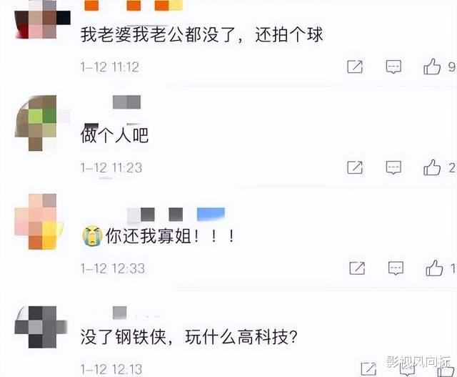This screenshot has width=457, height=377.
Task: Reply to the 做个人吧 comment
Action: 393,167
